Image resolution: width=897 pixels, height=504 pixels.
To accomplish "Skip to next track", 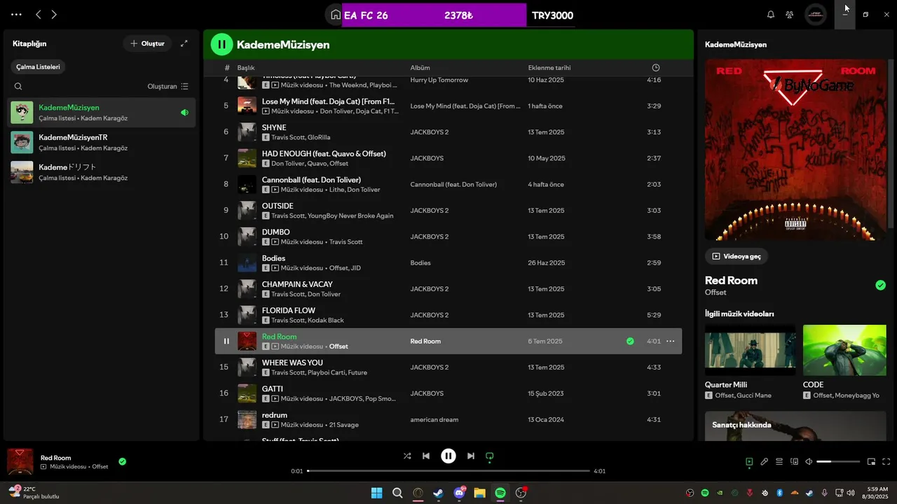I will coord(471,456).
